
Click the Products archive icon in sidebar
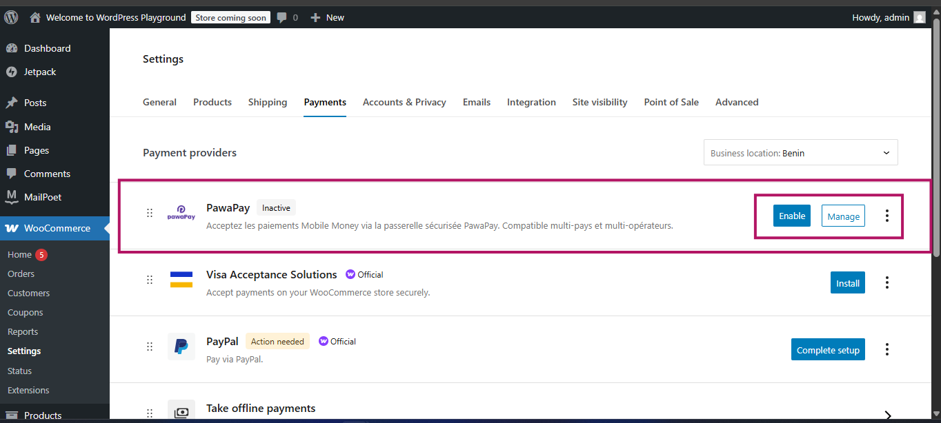[x=11, y=415]
